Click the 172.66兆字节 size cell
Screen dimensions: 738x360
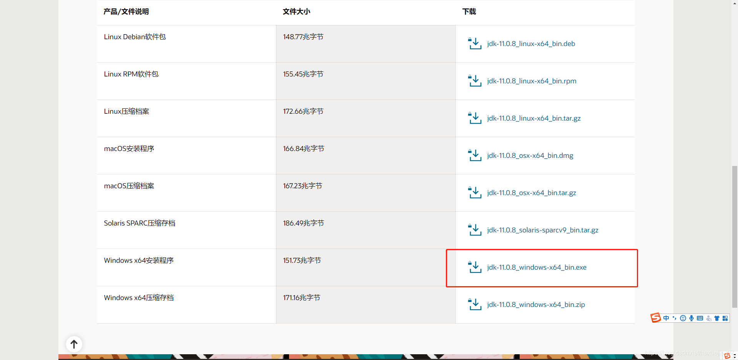(366, 118)
